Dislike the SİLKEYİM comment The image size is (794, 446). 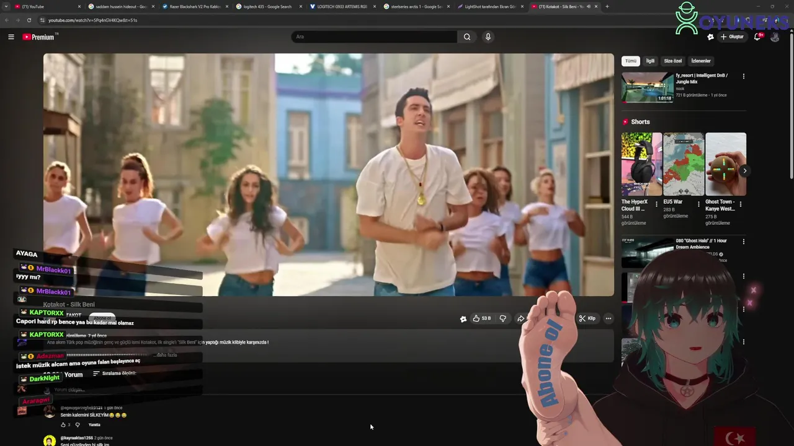pos(78,425)
